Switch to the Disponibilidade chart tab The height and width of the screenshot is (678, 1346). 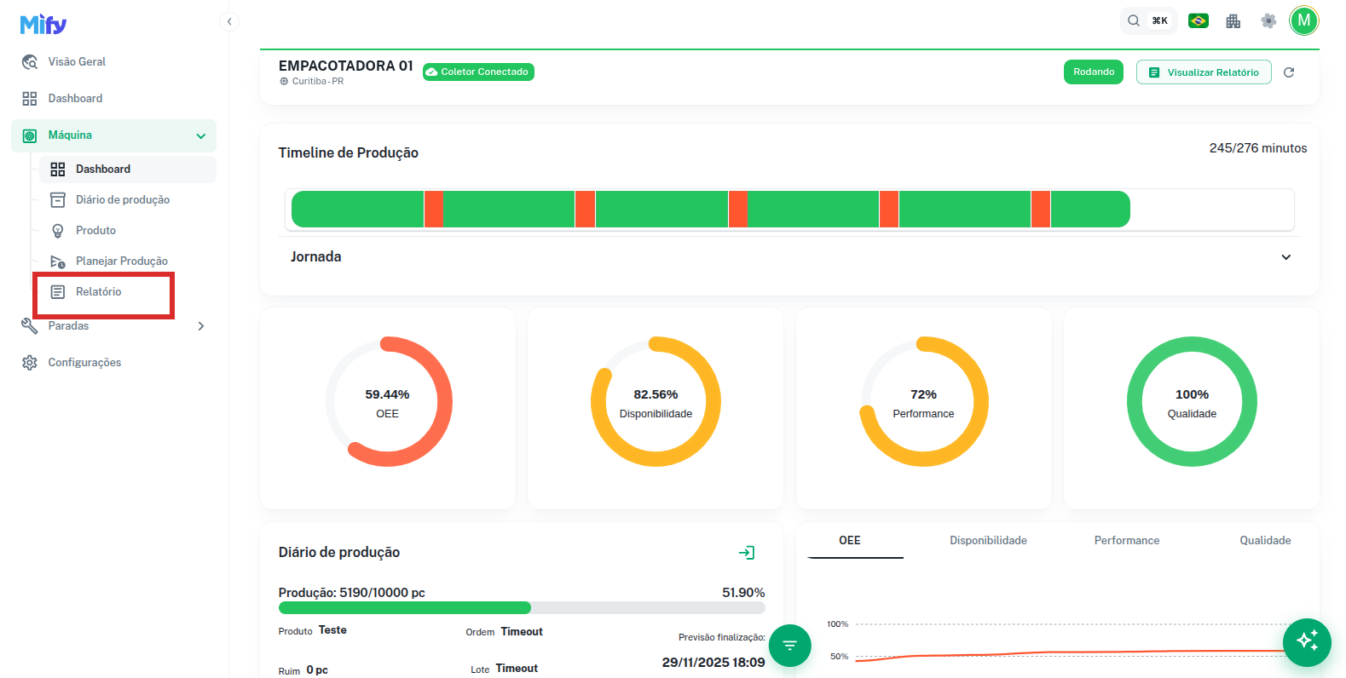coord(988,541)
